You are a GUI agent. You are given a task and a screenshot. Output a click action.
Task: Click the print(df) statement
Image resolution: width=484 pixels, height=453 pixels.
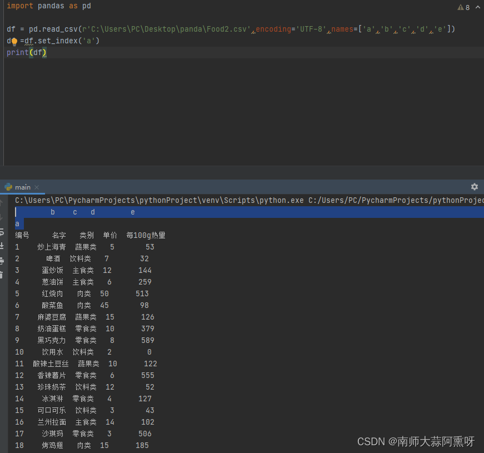(27, 53)
